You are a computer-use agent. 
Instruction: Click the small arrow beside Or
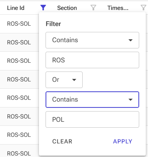pyautogui.click(x=74, y=80)
